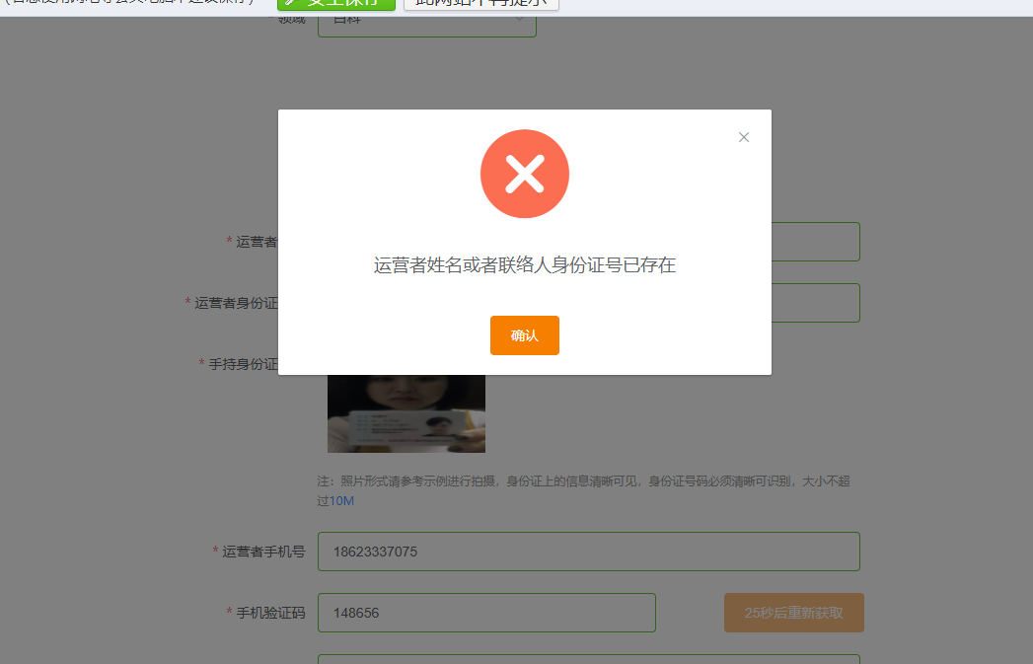Click the 手持身份证 upload label
This screenshot has height=664, width=1033.
pyautogui.click(x=243, y=364)
